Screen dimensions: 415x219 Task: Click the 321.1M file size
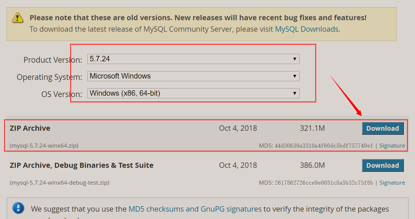(x=312, y=128)
